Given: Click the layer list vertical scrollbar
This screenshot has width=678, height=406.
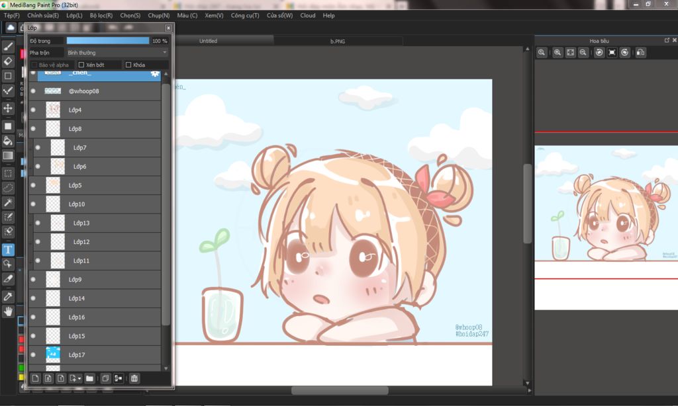Looking at the screenshot, I should 165,204.
